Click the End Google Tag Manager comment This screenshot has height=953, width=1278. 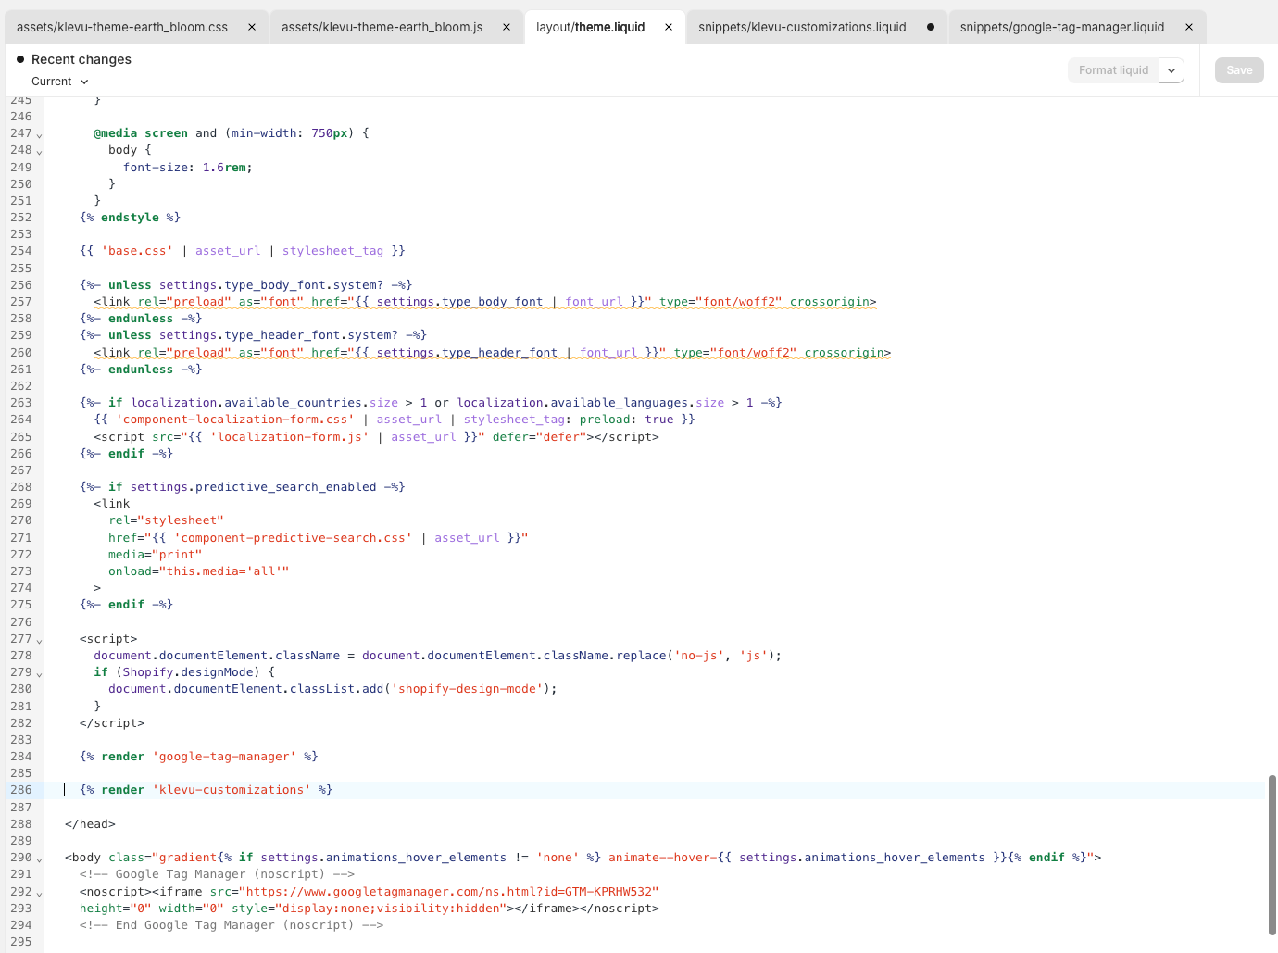(x=232, y=925)
